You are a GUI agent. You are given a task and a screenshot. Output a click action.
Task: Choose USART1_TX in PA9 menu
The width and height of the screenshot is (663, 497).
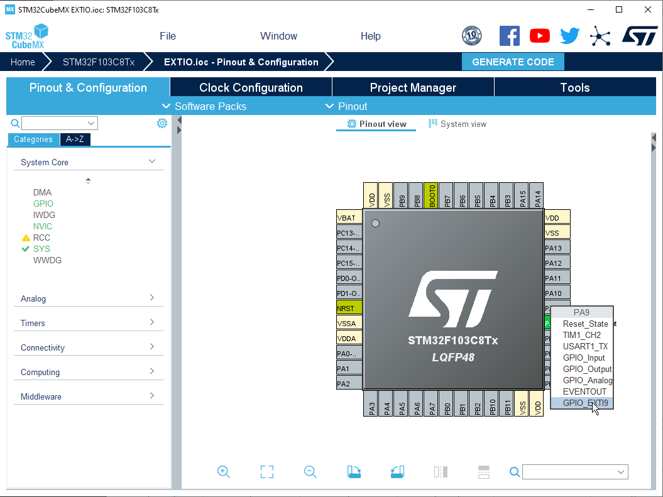(582, 346)
